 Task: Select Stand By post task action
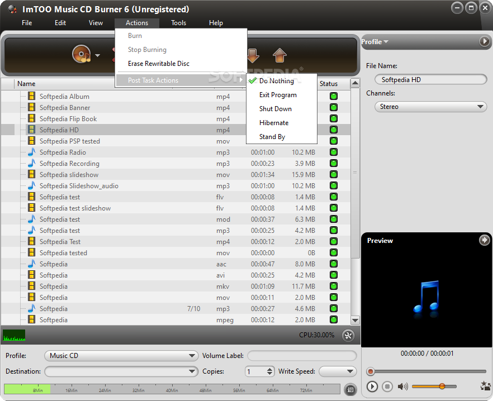click(281, 137)
